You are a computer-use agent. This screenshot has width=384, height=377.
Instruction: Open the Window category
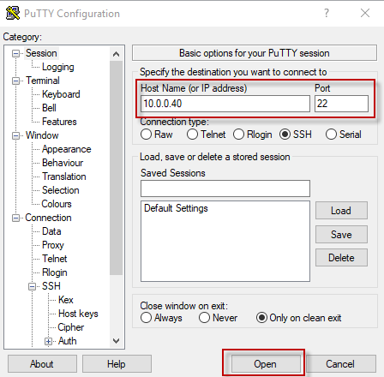(42, 135)
